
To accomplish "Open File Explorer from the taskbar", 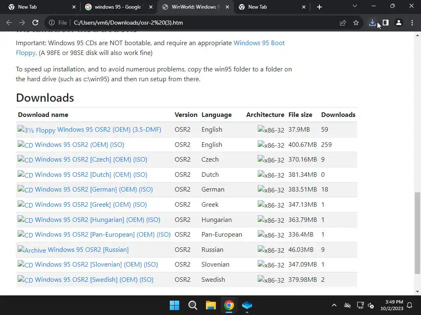I will 211,305.
